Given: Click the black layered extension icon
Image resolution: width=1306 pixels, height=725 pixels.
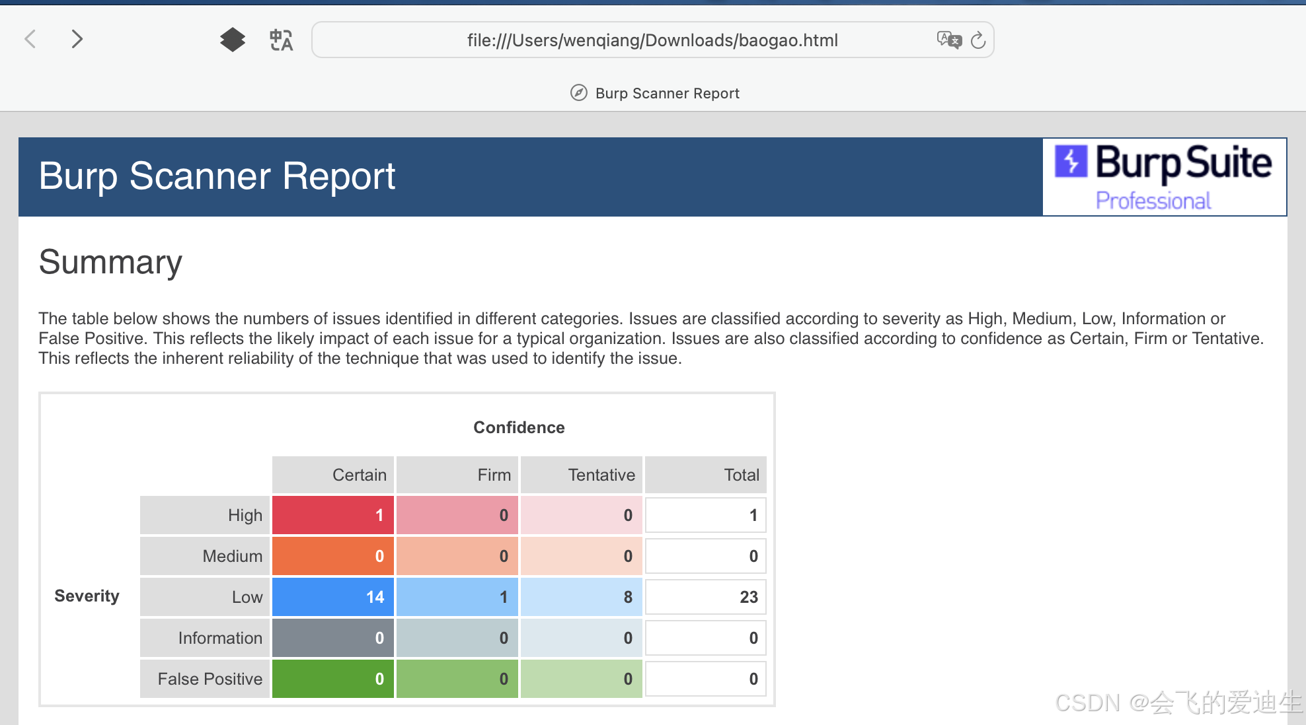Looking at the screenshot, I should (x=232, y=40).
